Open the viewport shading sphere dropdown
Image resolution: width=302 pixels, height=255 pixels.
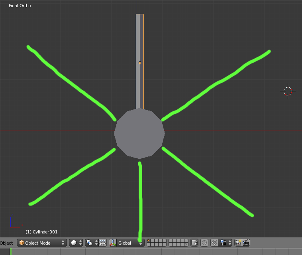pyautogui.click(x=76, y=243)
